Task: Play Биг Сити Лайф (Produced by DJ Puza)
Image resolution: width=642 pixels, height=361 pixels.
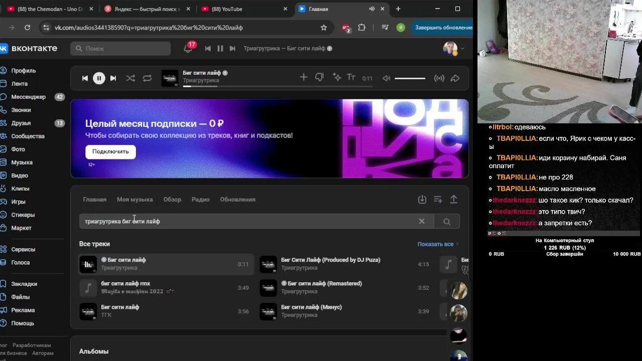Action: click(x=346, y=264)
